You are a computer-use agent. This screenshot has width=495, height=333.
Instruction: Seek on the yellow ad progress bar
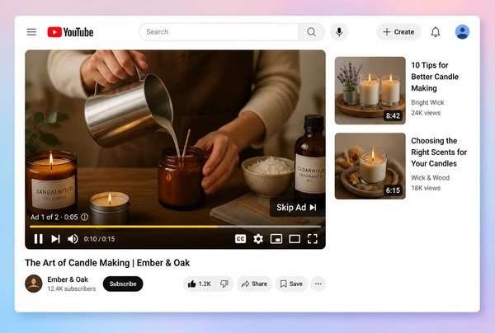point(175,227)
